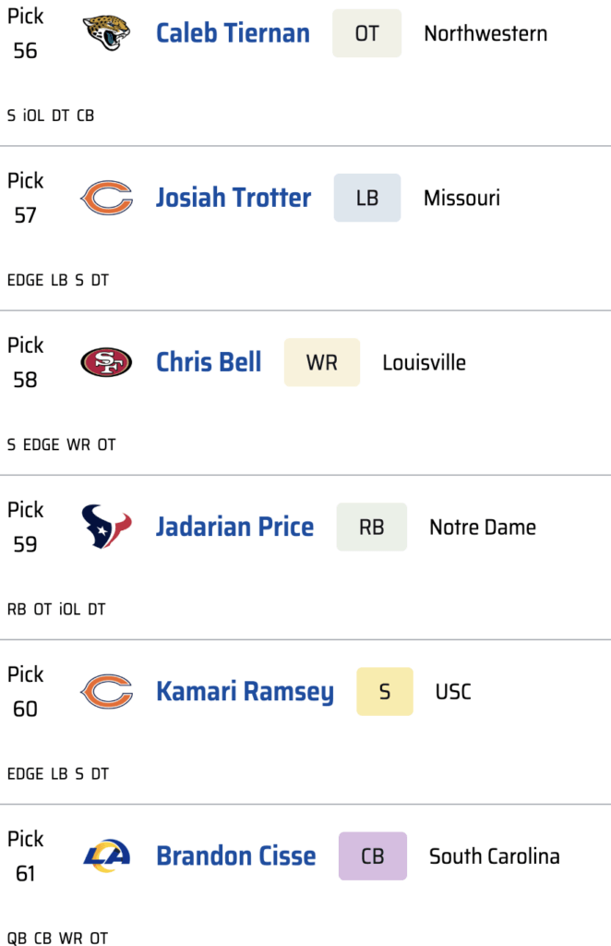Click the LB position badge beside Josiah Trotter
Screen dimensions: 611x946
click(x=367, y=198)
